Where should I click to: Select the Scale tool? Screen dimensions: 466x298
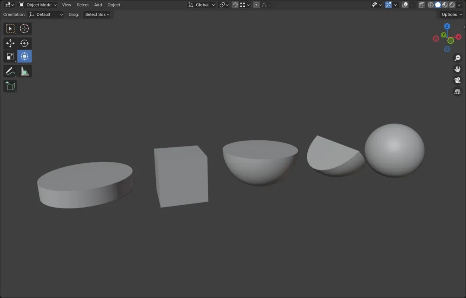(x=10, y=56)
